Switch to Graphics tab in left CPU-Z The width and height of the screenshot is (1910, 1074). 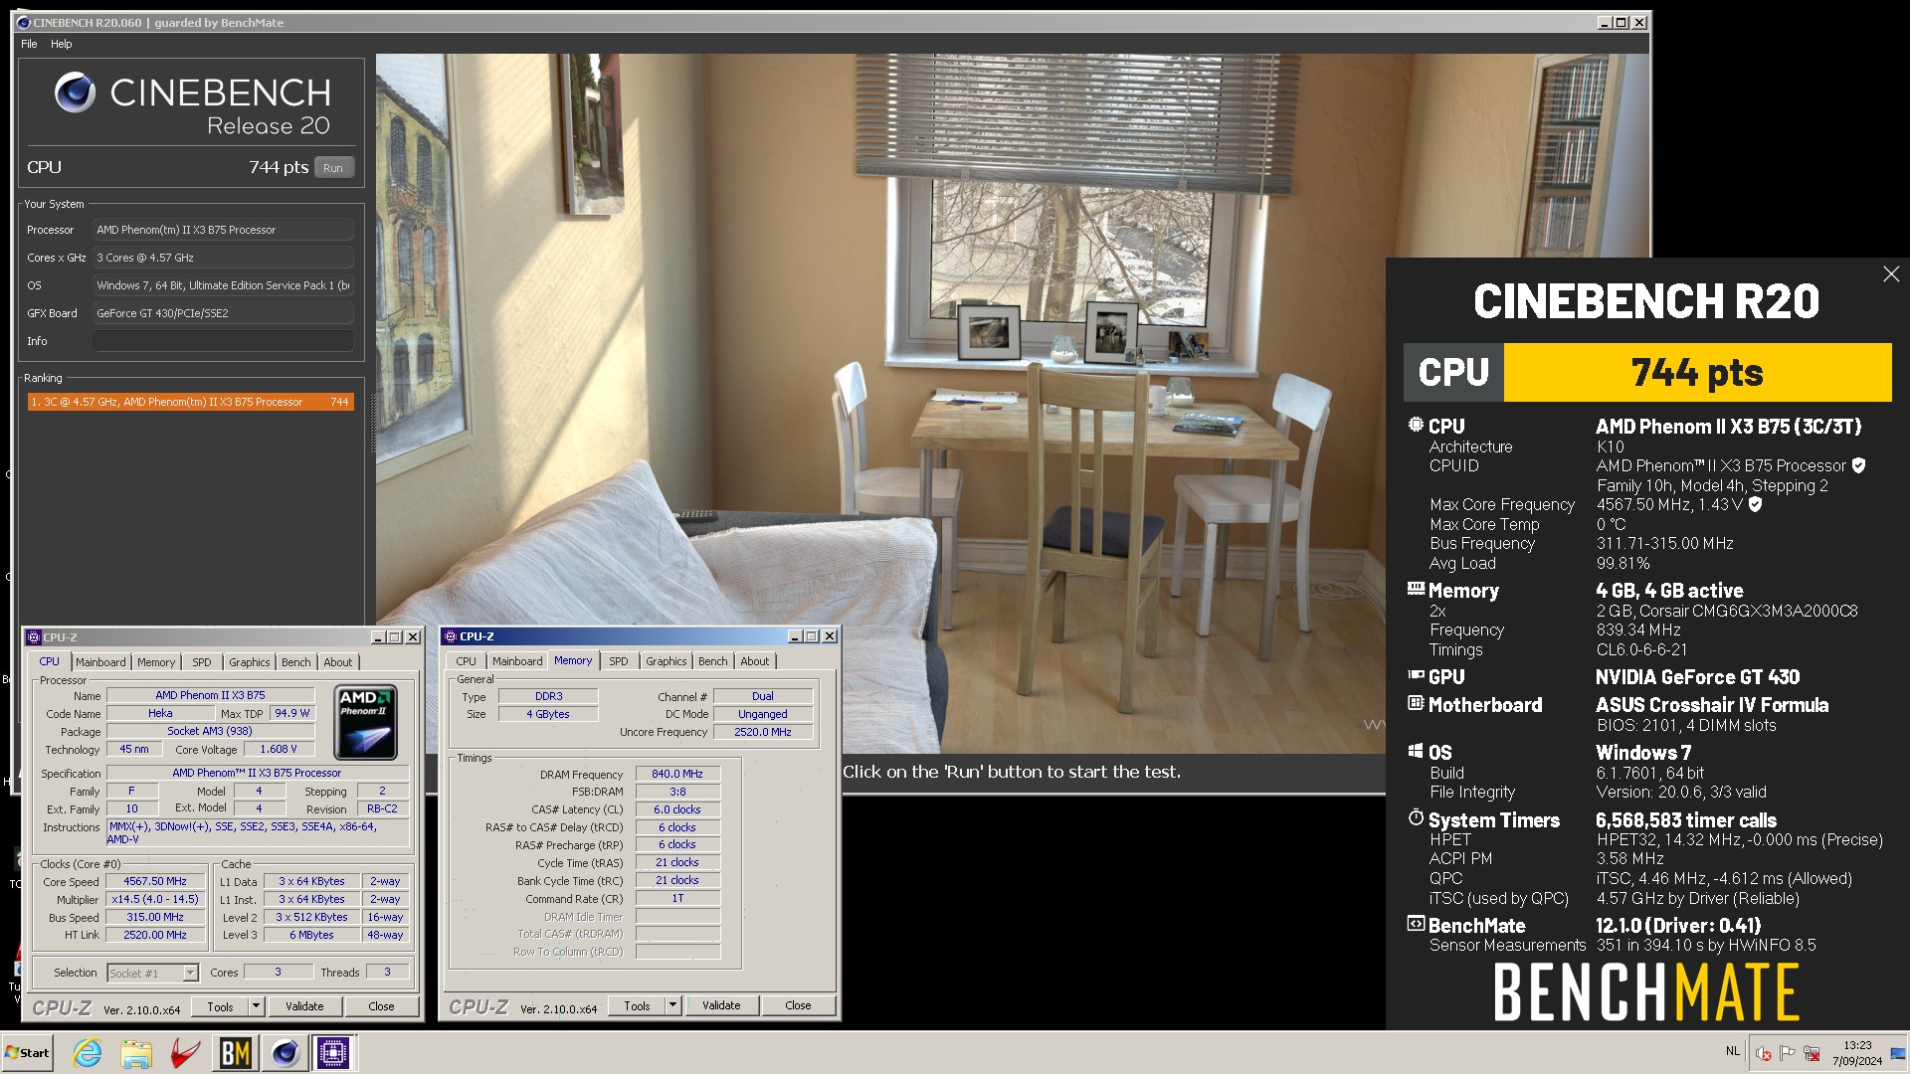250,662
